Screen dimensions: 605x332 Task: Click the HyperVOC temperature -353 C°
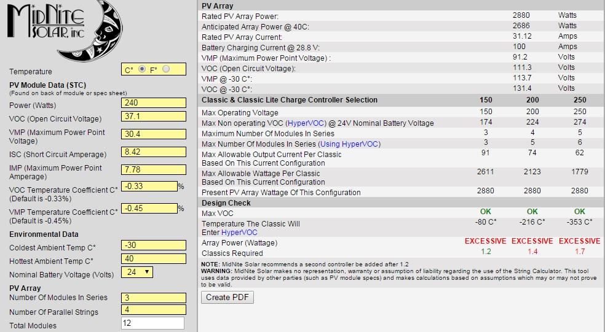pyautogui.click(x=580, y=222)
